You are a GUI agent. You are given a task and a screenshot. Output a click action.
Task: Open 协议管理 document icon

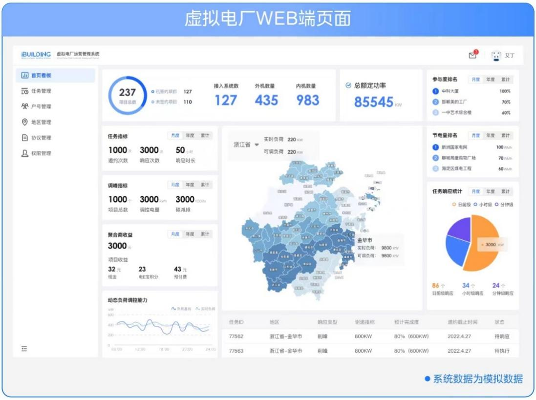tap(24, 138)
